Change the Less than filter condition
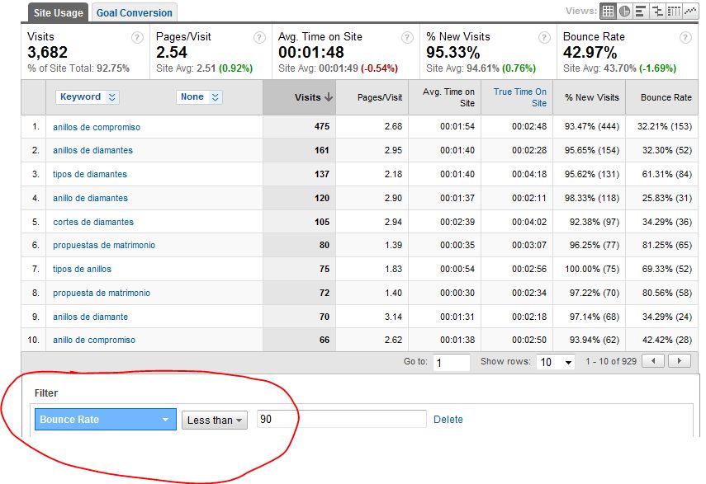This screenshot has height=484, width=706. tap(215, 420)
